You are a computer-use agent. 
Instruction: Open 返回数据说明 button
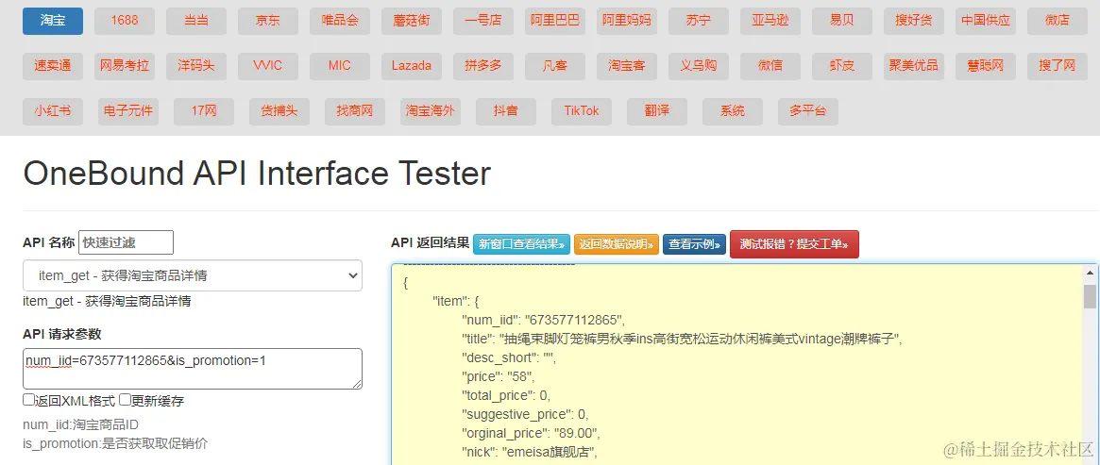616,244
